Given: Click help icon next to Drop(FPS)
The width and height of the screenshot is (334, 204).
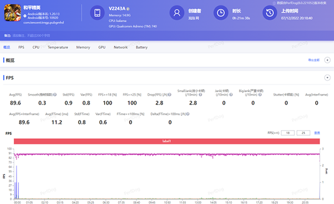Looking at the screenshot, I should 170,94.
